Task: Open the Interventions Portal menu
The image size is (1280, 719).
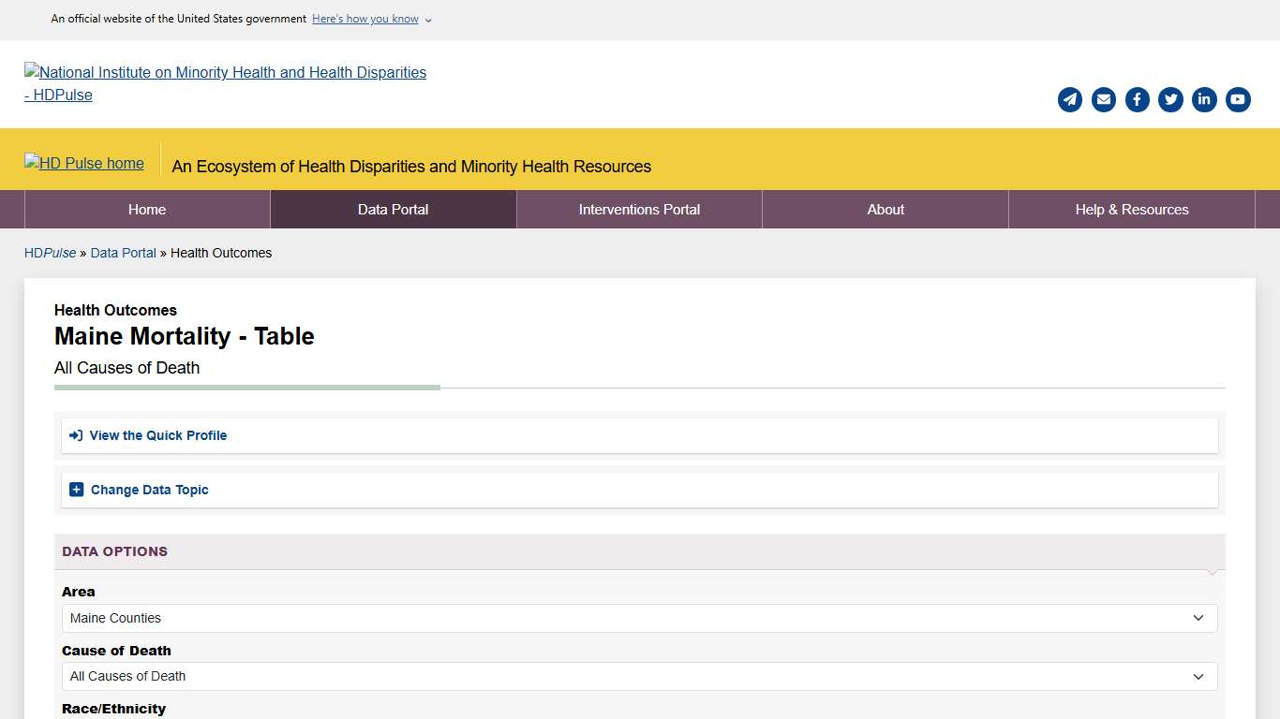Action: [638, 209]
